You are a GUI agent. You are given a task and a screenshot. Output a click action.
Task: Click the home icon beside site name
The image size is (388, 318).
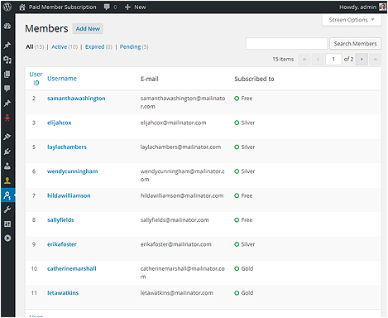[x=22, y=7]
